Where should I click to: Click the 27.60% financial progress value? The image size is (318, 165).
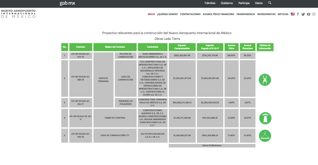(248, 136)
